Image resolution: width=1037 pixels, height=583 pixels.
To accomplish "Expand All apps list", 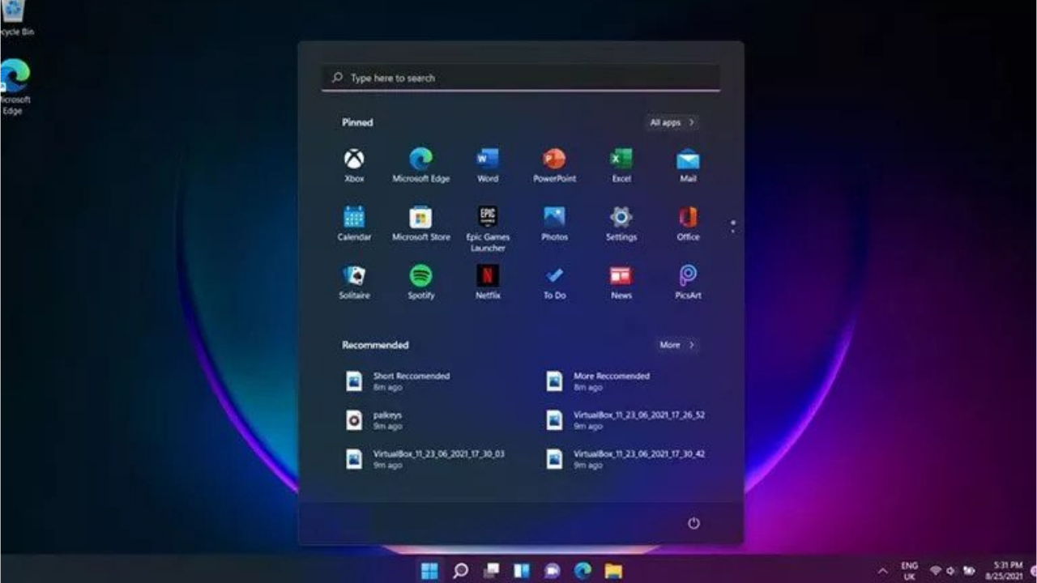I will click(x=672, y=122).
